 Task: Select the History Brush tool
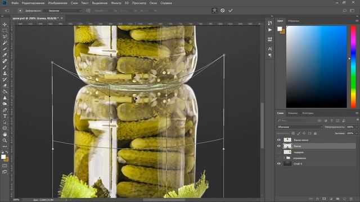point(4,80)
